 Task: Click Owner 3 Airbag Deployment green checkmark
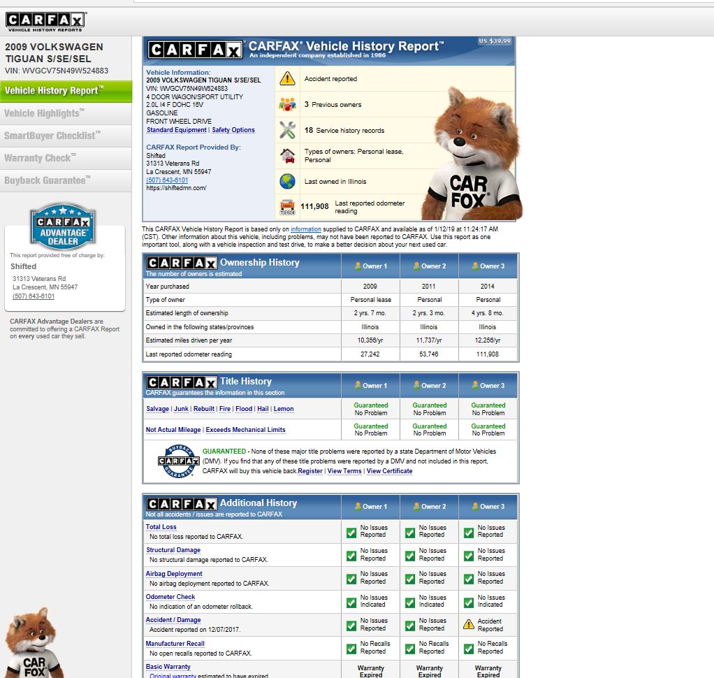pyautogui.click(x=469, y=579)
